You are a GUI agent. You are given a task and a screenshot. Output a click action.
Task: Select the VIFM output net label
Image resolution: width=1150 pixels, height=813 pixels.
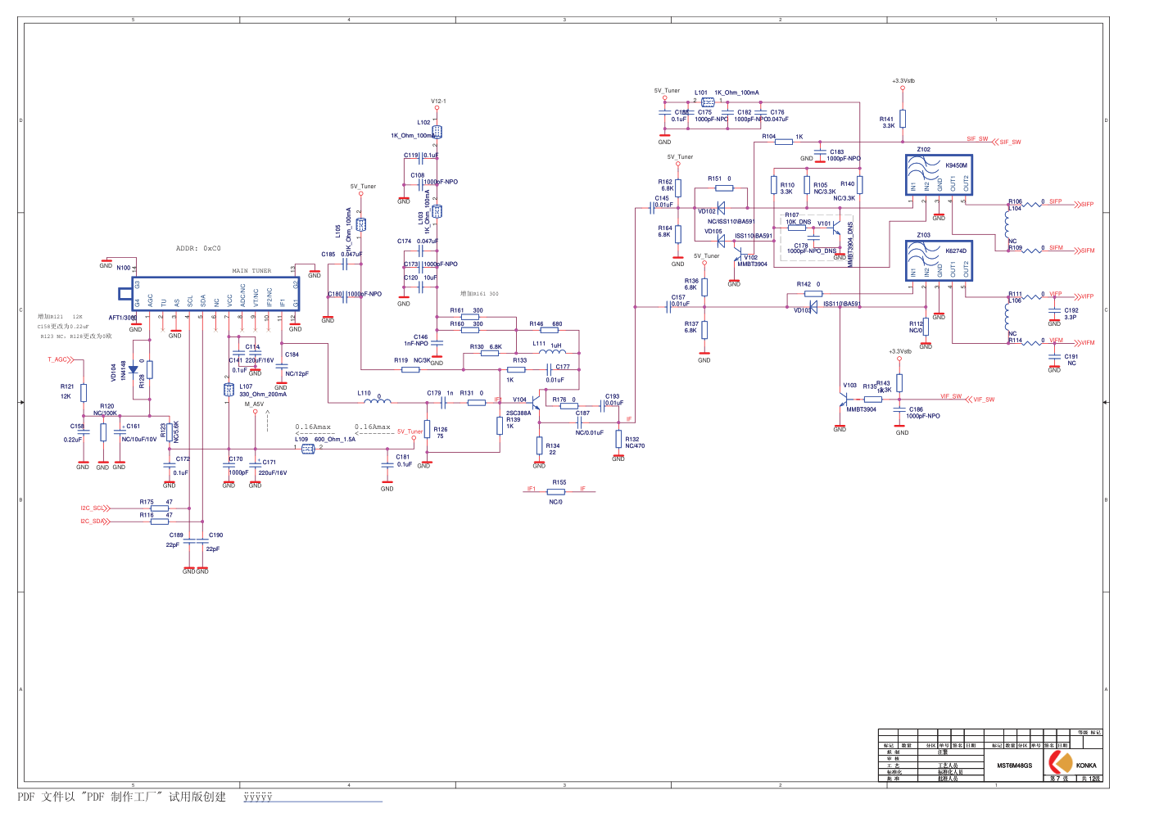coord(1088,343)
